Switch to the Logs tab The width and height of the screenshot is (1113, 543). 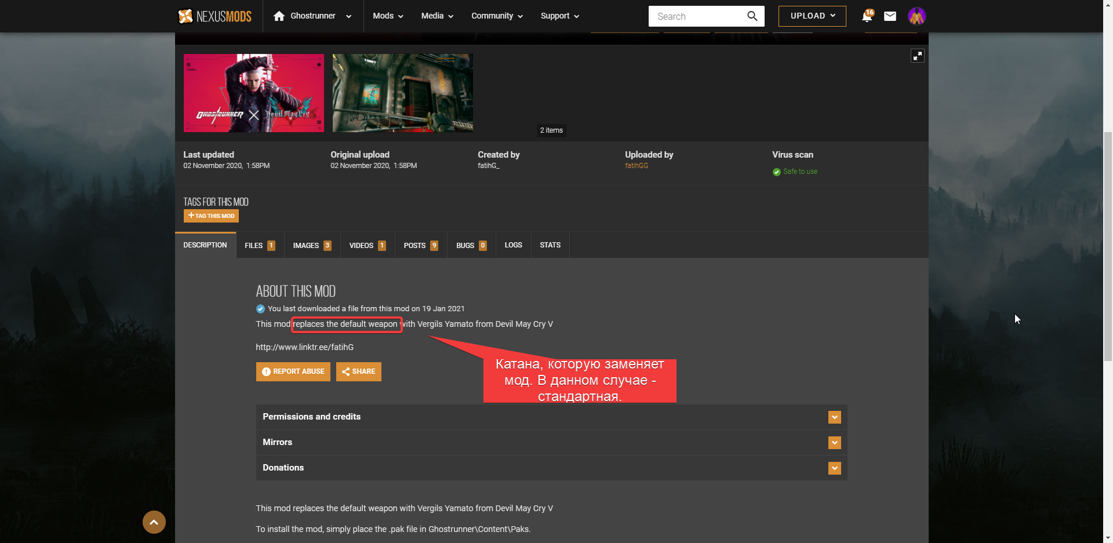click(514, 245)
